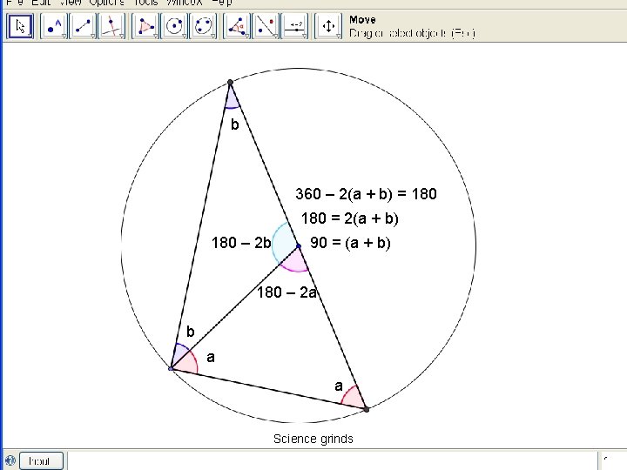Select Circle with Center through Point tool
Screen dimensions: 627x470
coord(174,26)
